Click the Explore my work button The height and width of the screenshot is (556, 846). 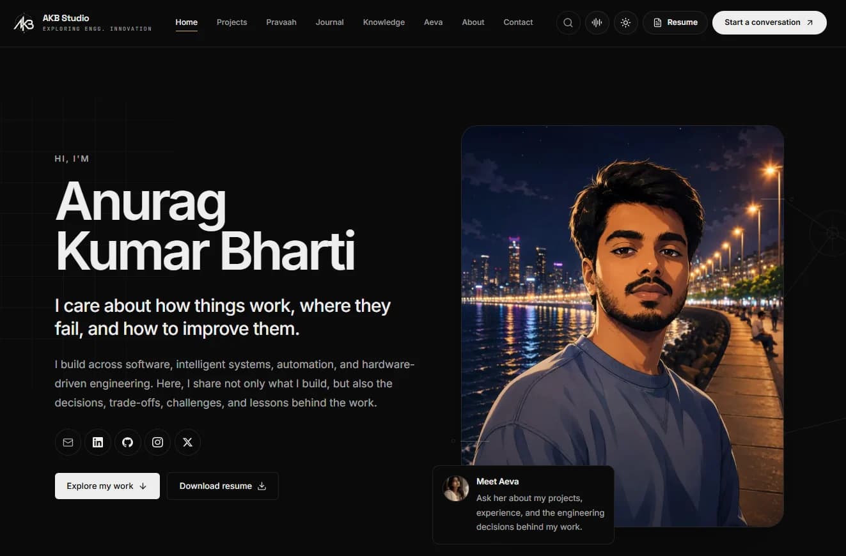click(x=107, y=486)
